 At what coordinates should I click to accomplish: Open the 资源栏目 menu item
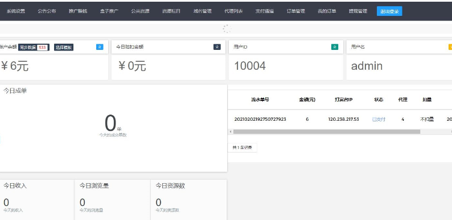[171, 11]
